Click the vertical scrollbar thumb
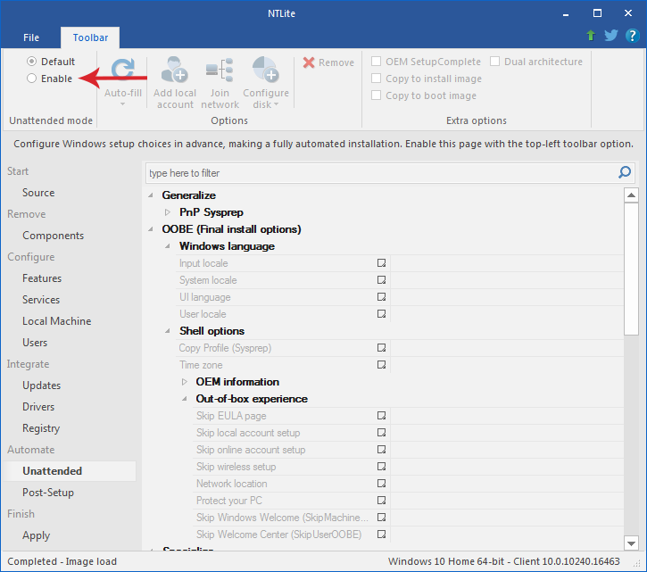 [x=631, y=269]
